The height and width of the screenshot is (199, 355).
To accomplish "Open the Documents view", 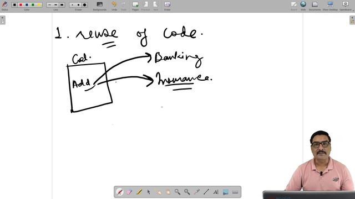I will (x=315, y=6).
